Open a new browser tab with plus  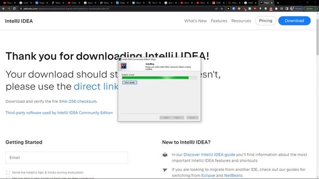pos(278,3)
